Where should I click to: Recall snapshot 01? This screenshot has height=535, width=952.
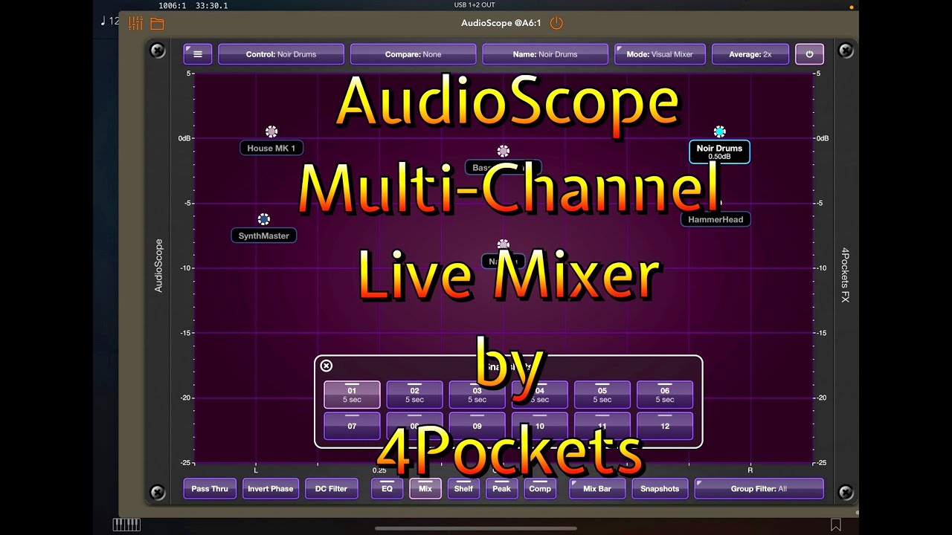352,395
